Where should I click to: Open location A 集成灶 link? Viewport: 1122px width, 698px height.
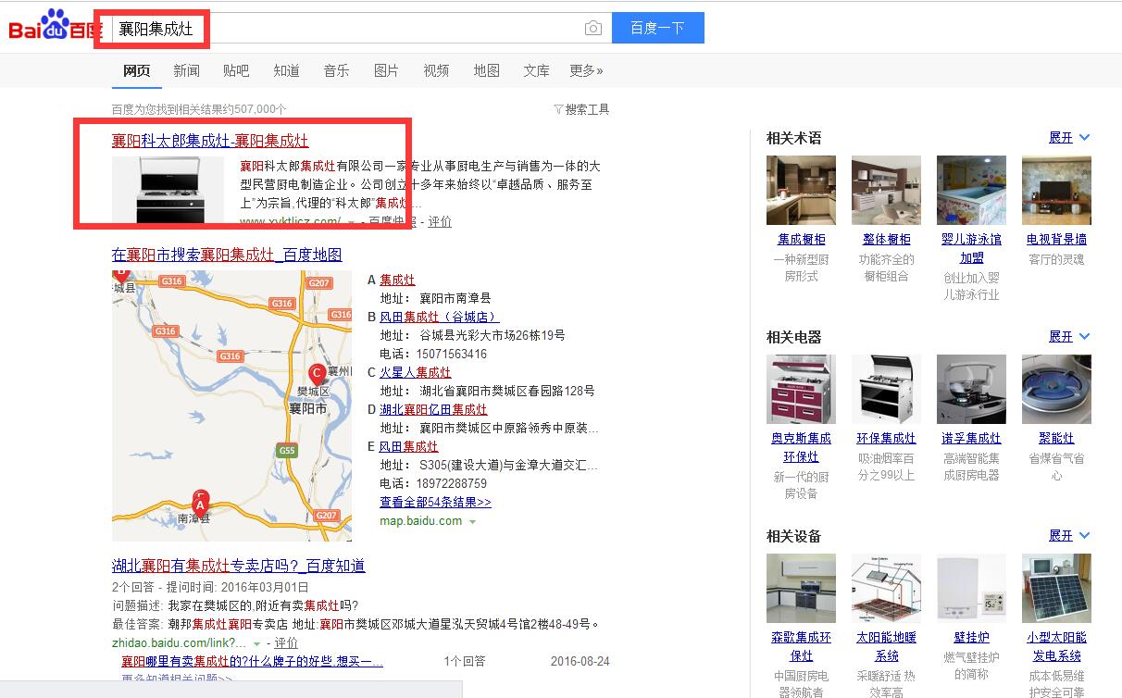click(397, 280)
